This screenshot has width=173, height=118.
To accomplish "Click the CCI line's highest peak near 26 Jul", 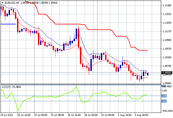I will (76, 87).
